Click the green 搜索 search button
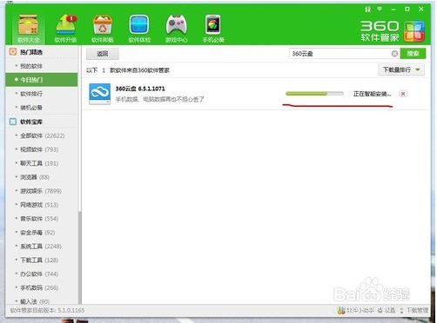 (413, 54)
